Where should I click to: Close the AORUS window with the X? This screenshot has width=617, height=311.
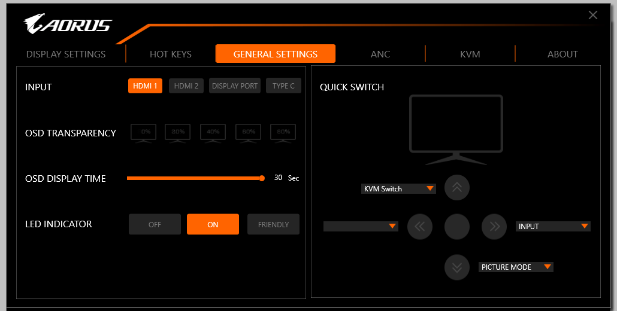592,16
